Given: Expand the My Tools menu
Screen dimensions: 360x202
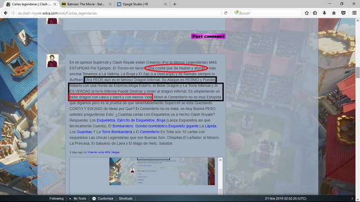Looking at the screenshot, I should pos(78,199).
